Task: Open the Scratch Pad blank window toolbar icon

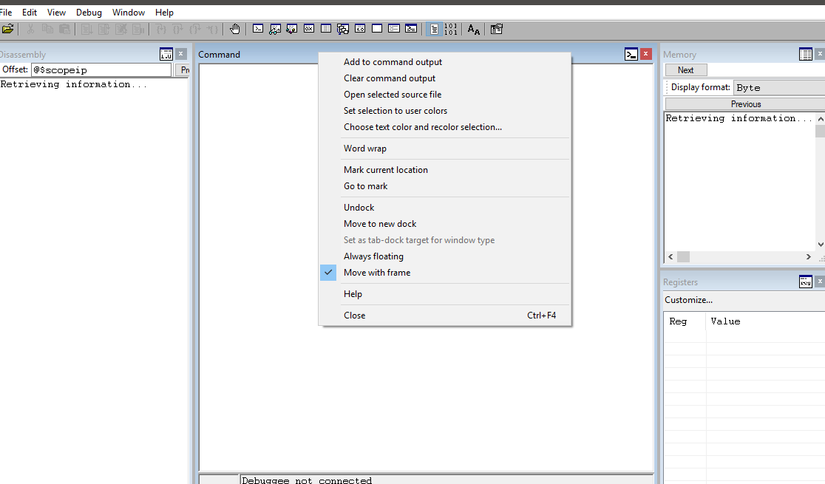Action: [377, 29]
